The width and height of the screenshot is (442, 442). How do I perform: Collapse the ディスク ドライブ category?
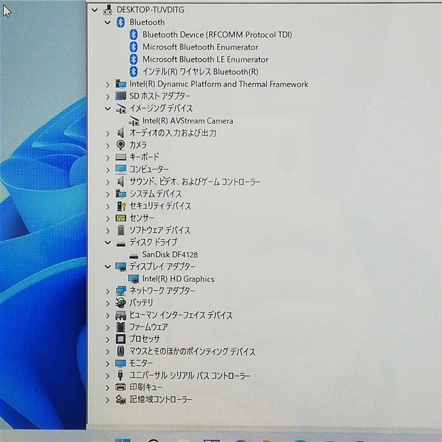[108, 242]
